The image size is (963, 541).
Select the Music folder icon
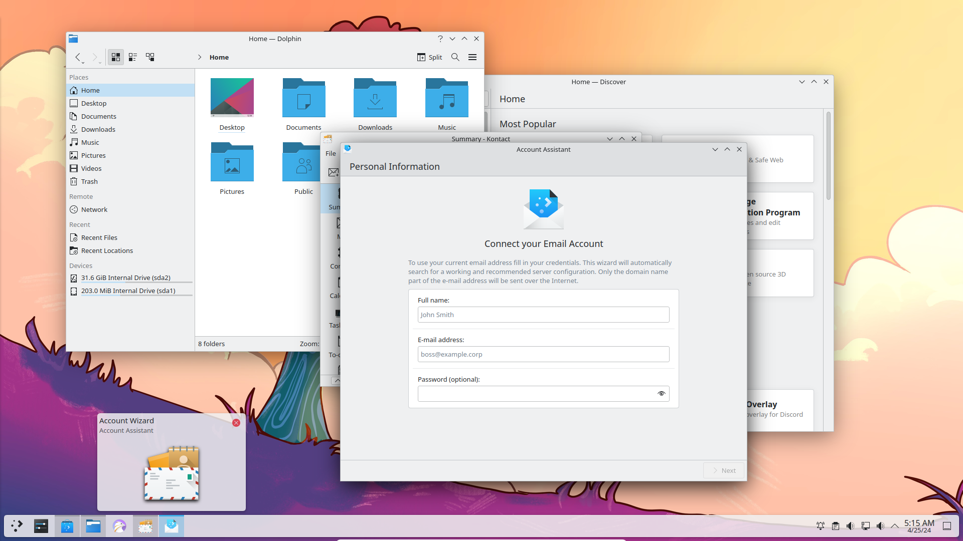(447, 97)
